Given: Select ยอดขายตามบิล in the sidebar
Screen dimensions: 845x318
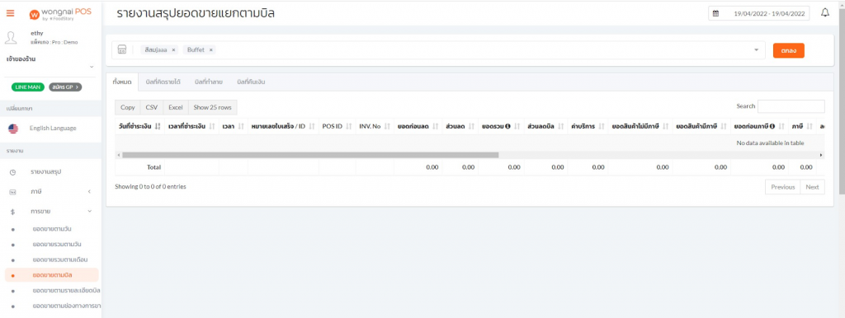Looking at the screenshot, I should tap(52, 275).
